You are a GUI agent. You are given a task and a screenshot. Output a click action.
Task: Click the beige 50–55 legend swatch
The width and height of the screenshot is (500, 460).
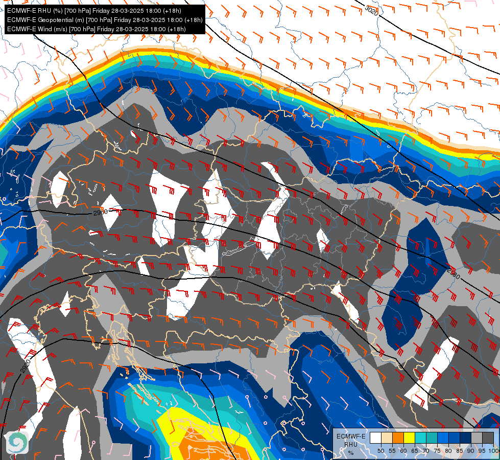click(x=387, y=438)
